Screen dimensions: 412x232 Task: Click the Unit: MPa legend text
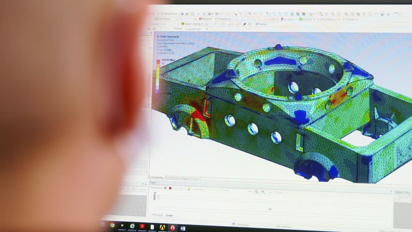coord(162,46)
